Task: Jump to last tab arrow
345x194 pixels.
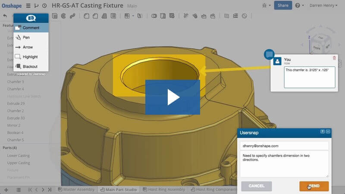Action: (50, 190)
